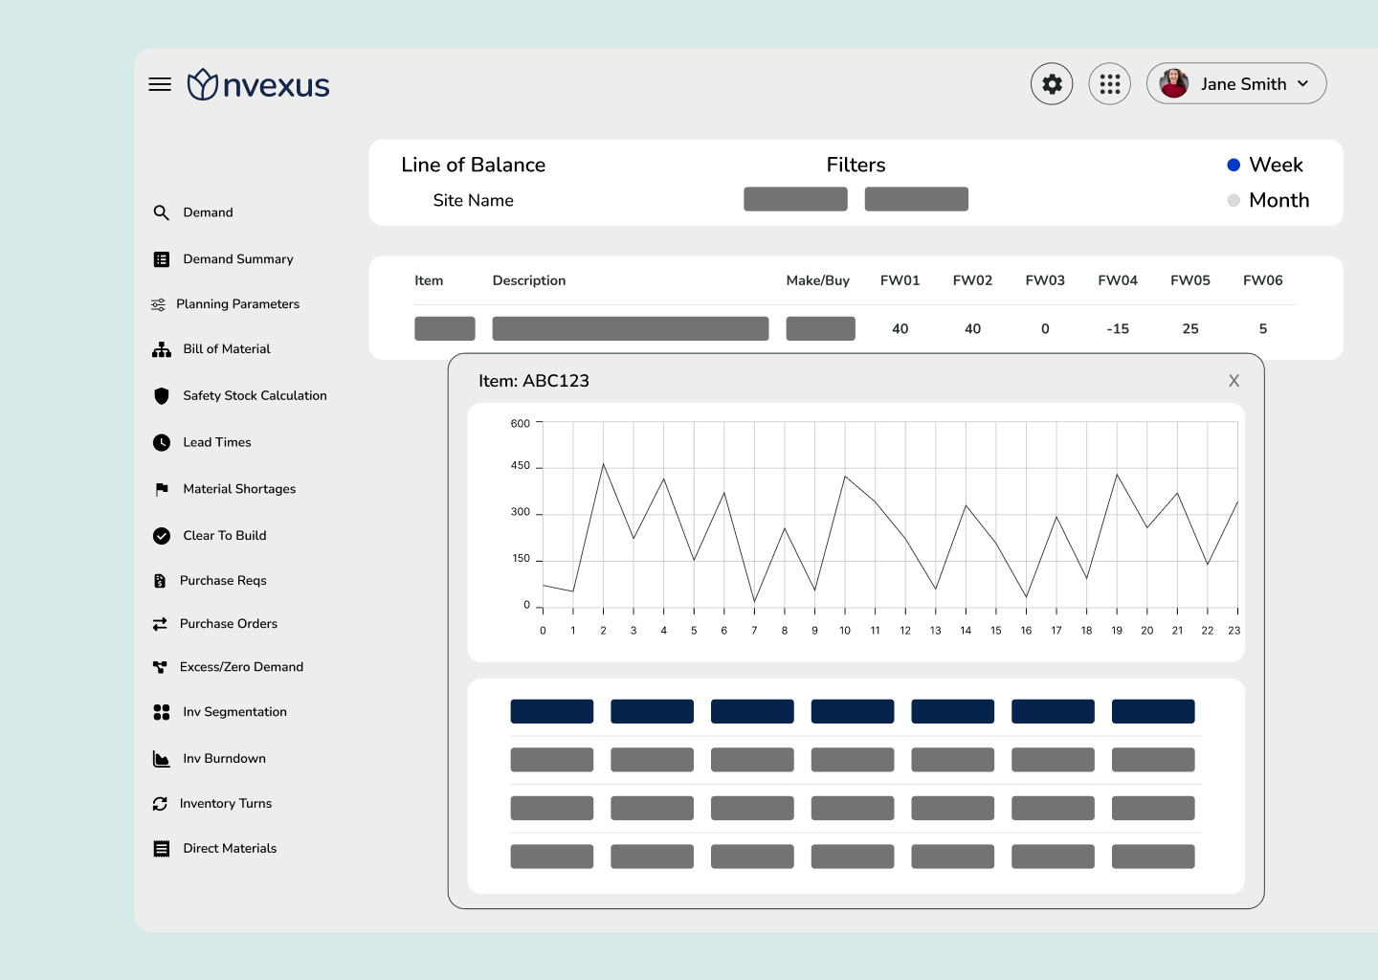This screenshot has height=980, width=1378.
Task: Click the Direct Materials icon
Action: 162,849
